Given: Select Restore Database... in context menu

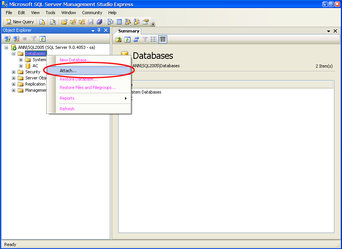Looking at the screenshot, I should pyautogui.click(x=78, y=79).
